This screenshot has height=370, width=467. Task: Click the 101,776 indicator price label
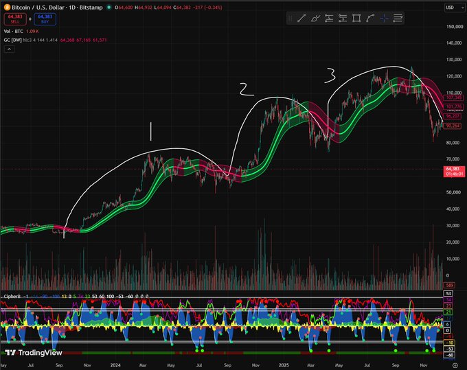[453, 106]
